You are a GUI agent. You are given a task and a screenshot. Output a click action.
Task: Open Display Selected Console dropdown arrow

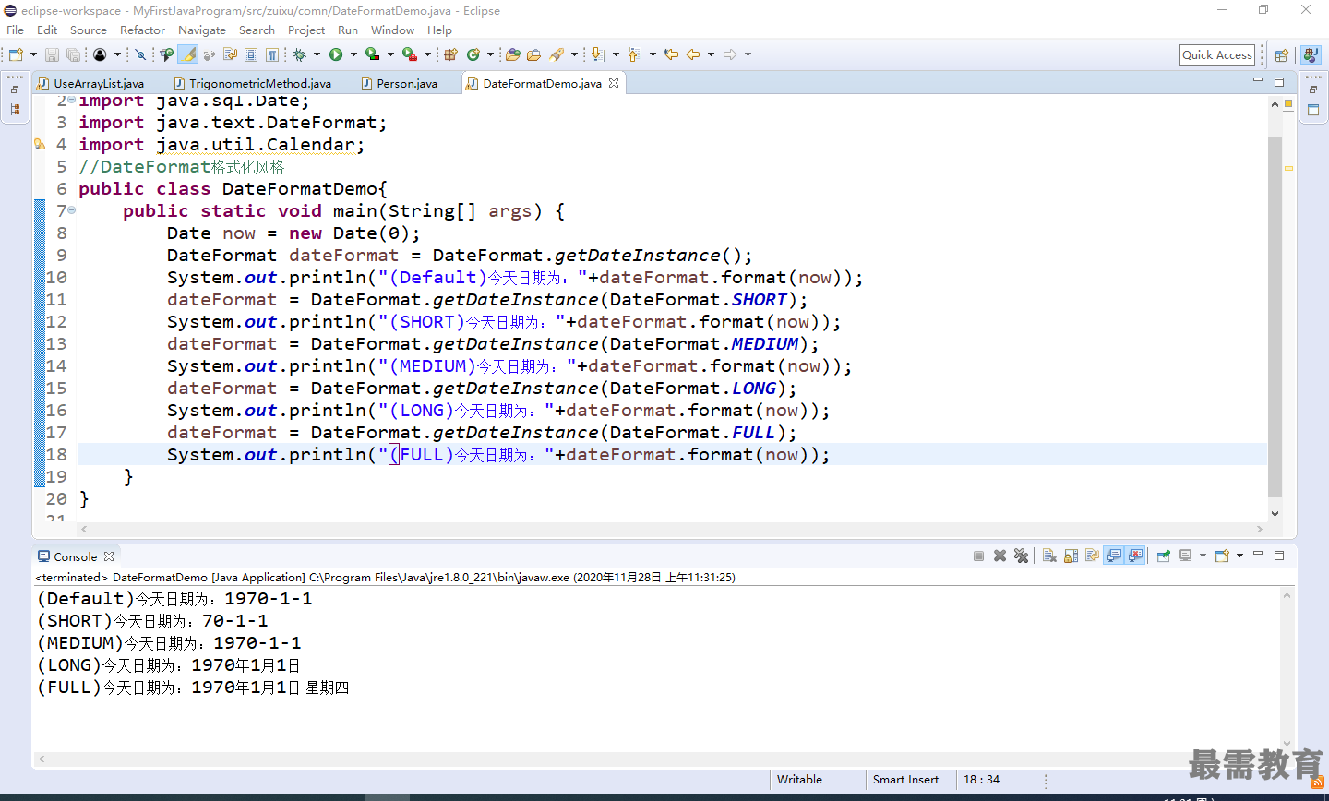[x=1203, y=556]
